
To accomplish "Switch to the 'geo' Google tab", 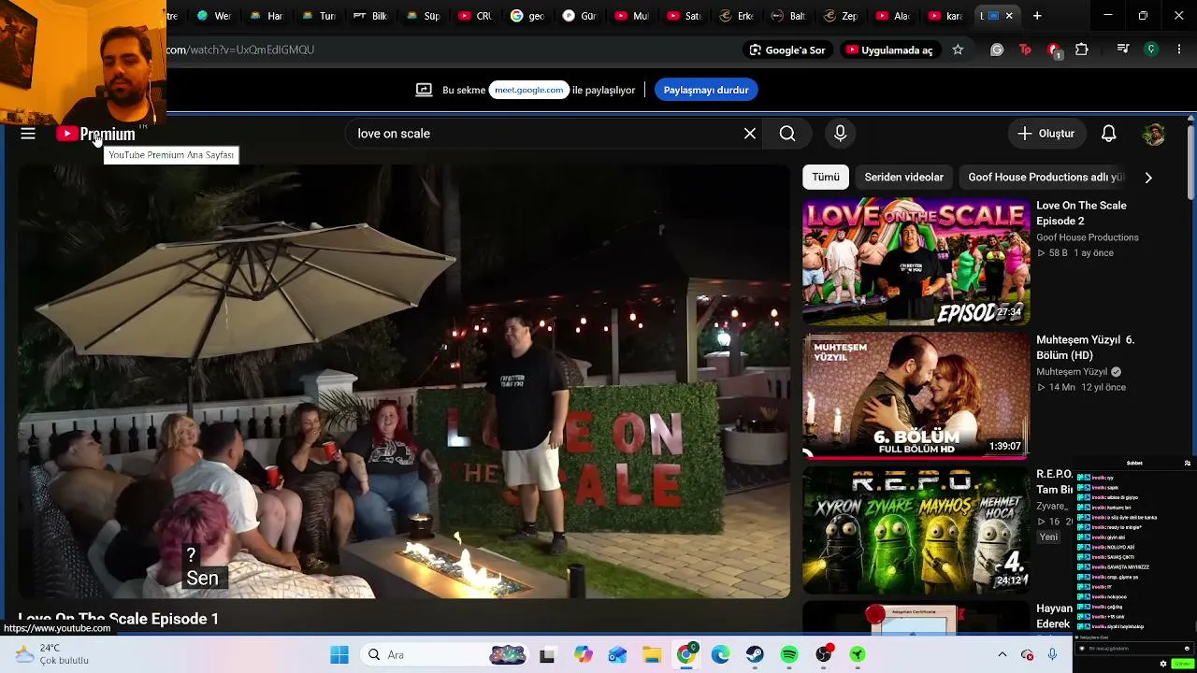I will (529, 16).
